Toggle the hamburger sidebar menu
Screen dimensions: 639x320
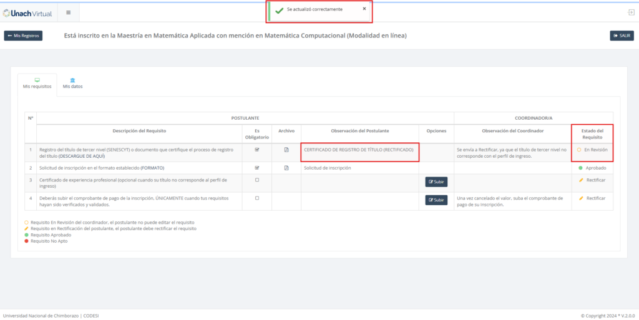tap(68, 12)
